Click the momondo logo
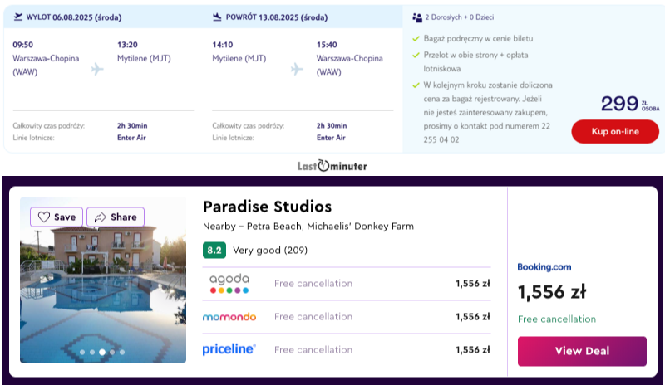This screenshot has width=665, height=385. (229, 317)
